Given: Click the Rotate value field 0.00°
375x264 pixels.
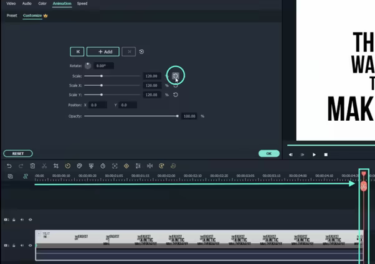Looking at the screenshot, I should pyautogui.click(x=103, y=66).
